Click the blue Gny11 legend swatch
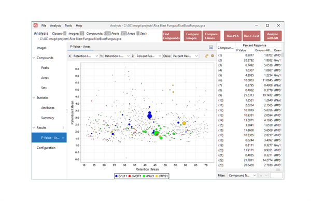Screen dimensions: 311x201 point(116,176)
